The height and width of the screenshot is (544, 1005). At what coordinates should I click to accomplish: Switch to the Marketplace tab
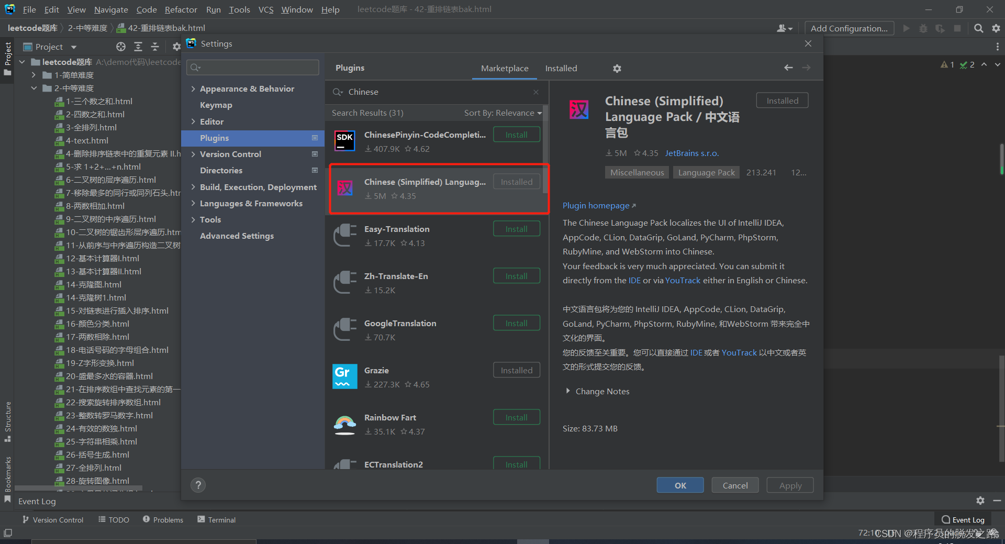coord(505,69)
